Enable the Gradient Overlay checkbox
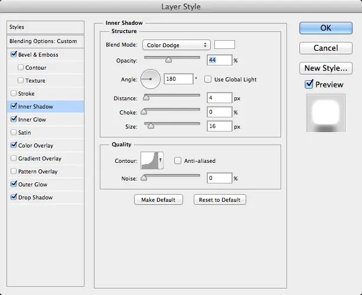Screen dimensions: 362x295 pos(14,158)
